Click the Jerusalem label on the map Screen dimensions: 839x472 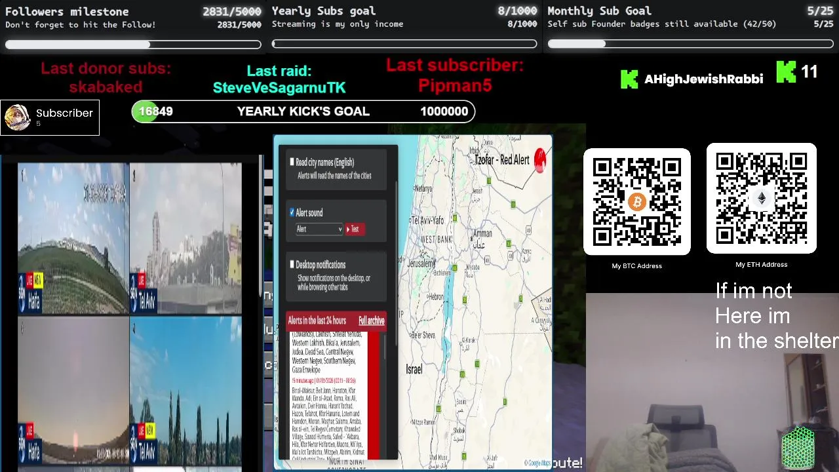pos(421,263)
